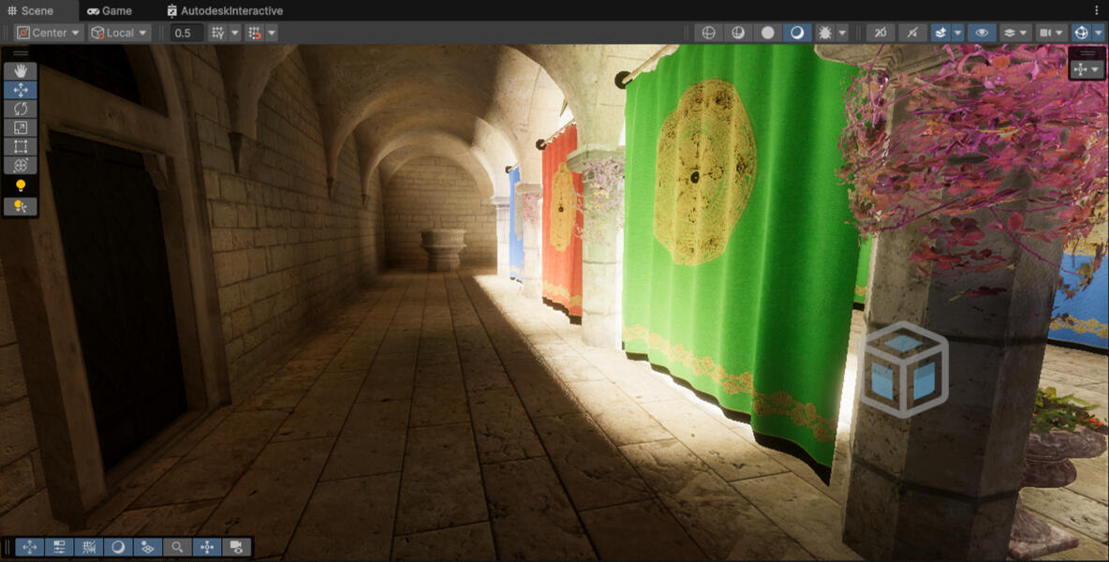
Task: Select the Rotate tool
Action: click(x=21, y=109)
